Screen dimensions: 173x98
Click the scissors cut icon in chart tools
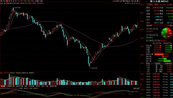point(132,4)
